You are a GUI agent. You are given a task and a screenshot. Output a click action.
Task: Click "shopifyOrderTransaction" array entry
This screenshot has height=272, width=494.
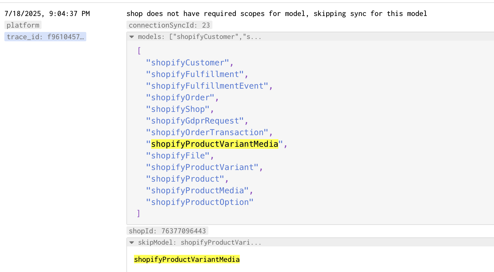click(x=207, y=133)
